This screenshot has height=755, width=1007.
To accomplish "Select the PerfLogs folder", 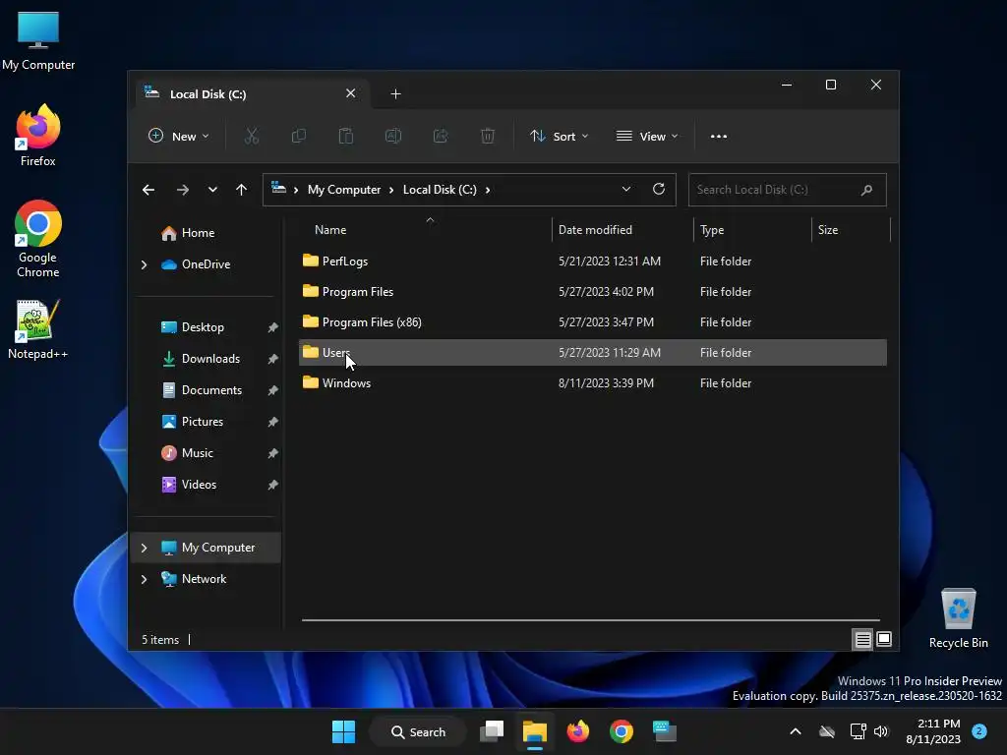I will [593, 261].
